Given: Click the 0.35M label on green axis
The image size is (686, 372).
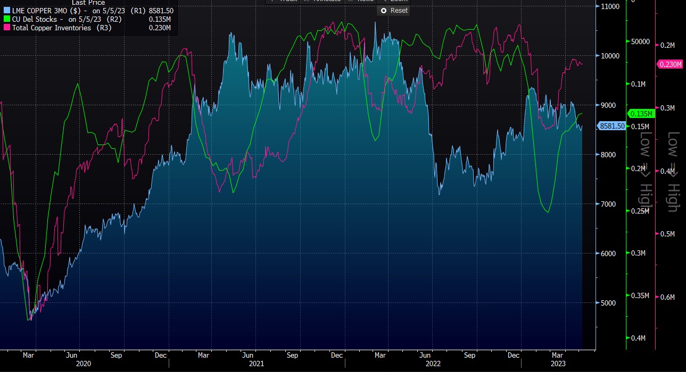Looking at the screenshot, I should (x=640, y=295).
